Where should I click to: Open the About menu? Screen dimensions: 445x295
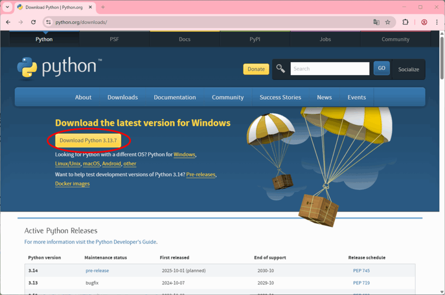(x=83, y=97)
